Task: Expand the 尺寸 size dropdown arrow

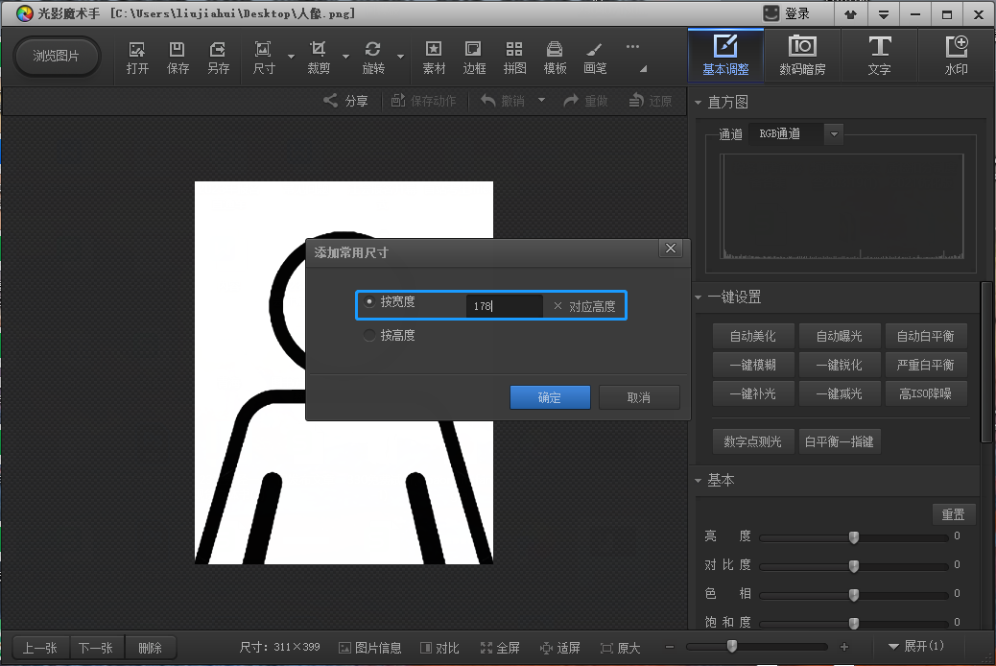Action: point(291,57)
